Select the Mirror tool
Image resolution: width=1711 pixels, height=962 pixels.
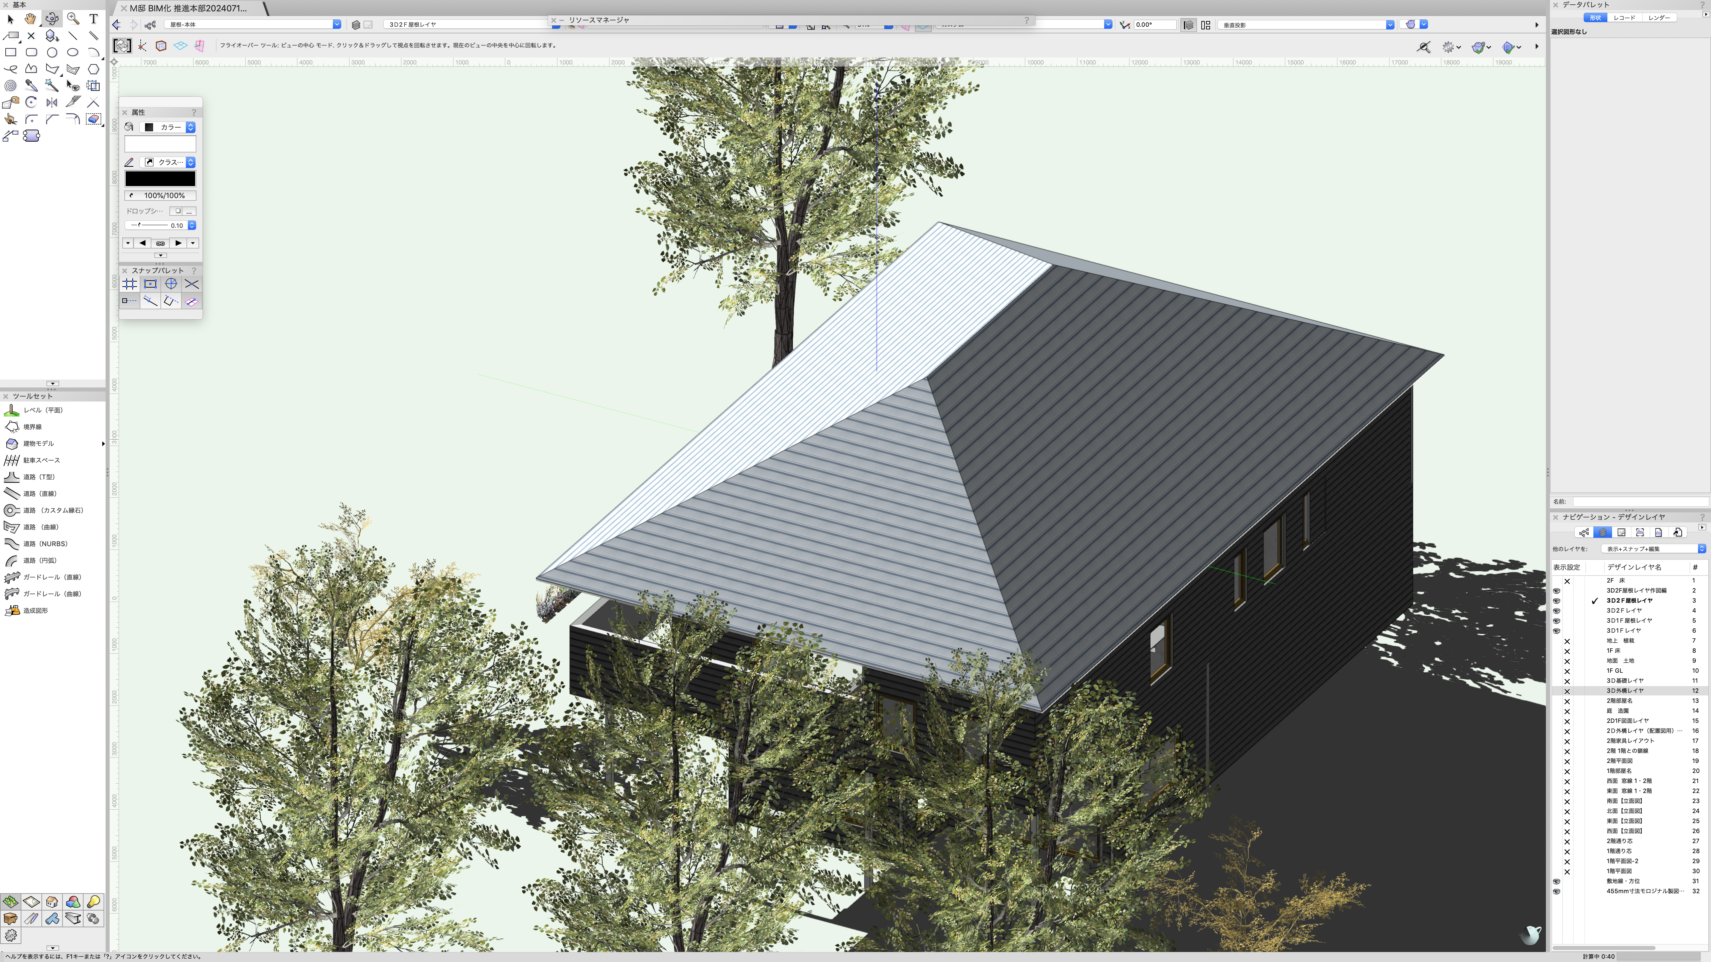click(x=52, y=102)
